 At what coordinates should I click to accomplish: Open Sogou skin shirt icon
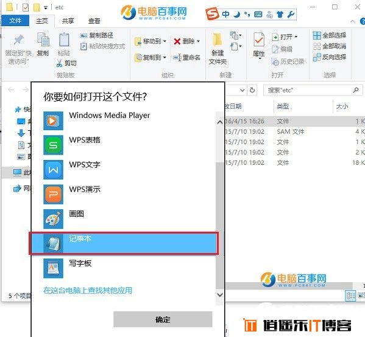pyautogui.click(x=280, y=15)
